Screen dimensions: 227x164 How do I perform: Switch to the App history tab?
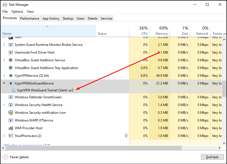(51, 18)
